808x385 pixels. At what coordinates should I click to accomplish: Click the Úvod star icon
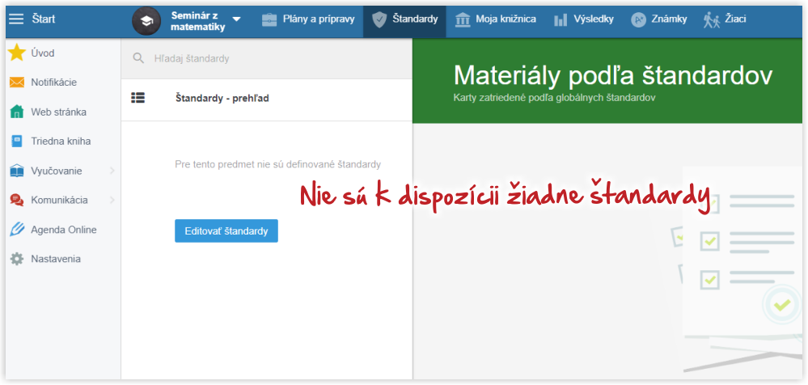pos(17,53)
